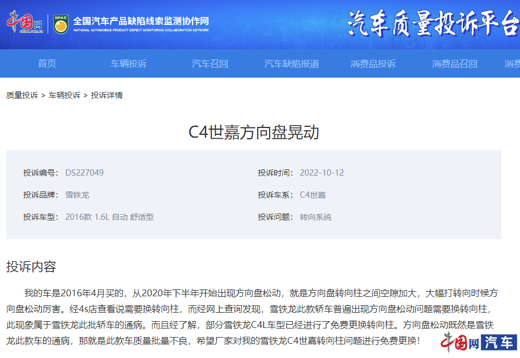Screen dimensions: 520x358
Task: Click the complaint number DS227049
Action: pyautogui.click(x=84, y=172)
